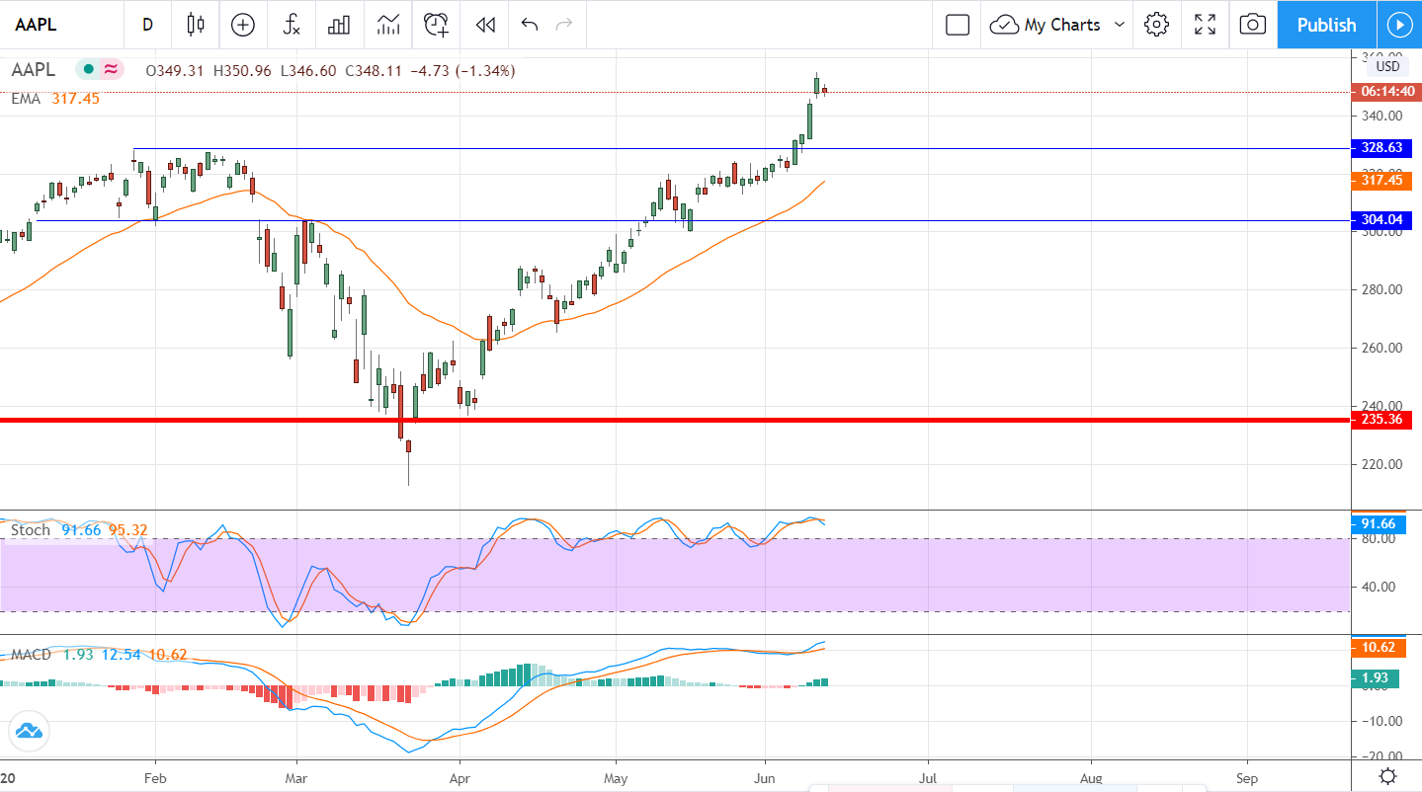Click the 06:14:40 countdown label
This screenshot has width=1422, height=792.
pos(1387,91)
